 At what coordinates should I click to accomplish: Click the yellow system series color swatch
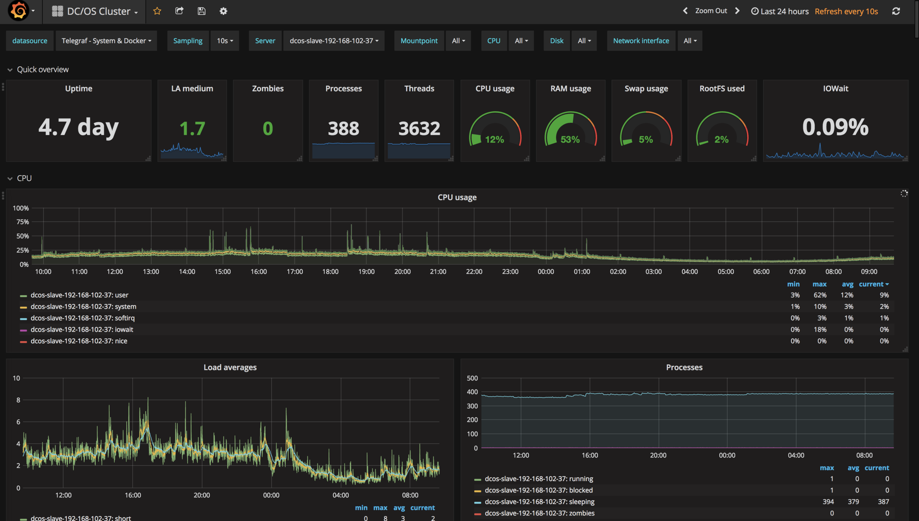(x=23, y=307)
